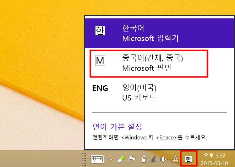Screen dimensions: 235x167
Task: Open network signal tray icon
Action: pos(153,159)
